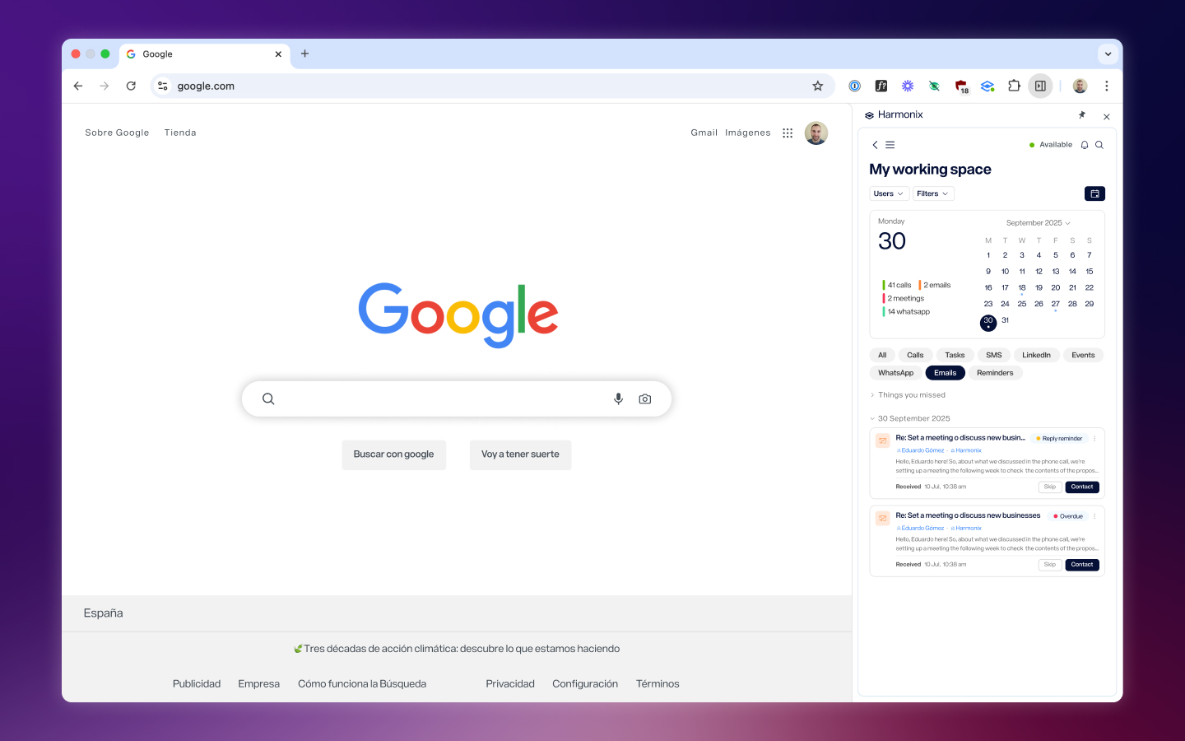This screenshot has width=1185, height=741.
Task: Open the Harmonix hamburger menu
Action: pos(890,145)
